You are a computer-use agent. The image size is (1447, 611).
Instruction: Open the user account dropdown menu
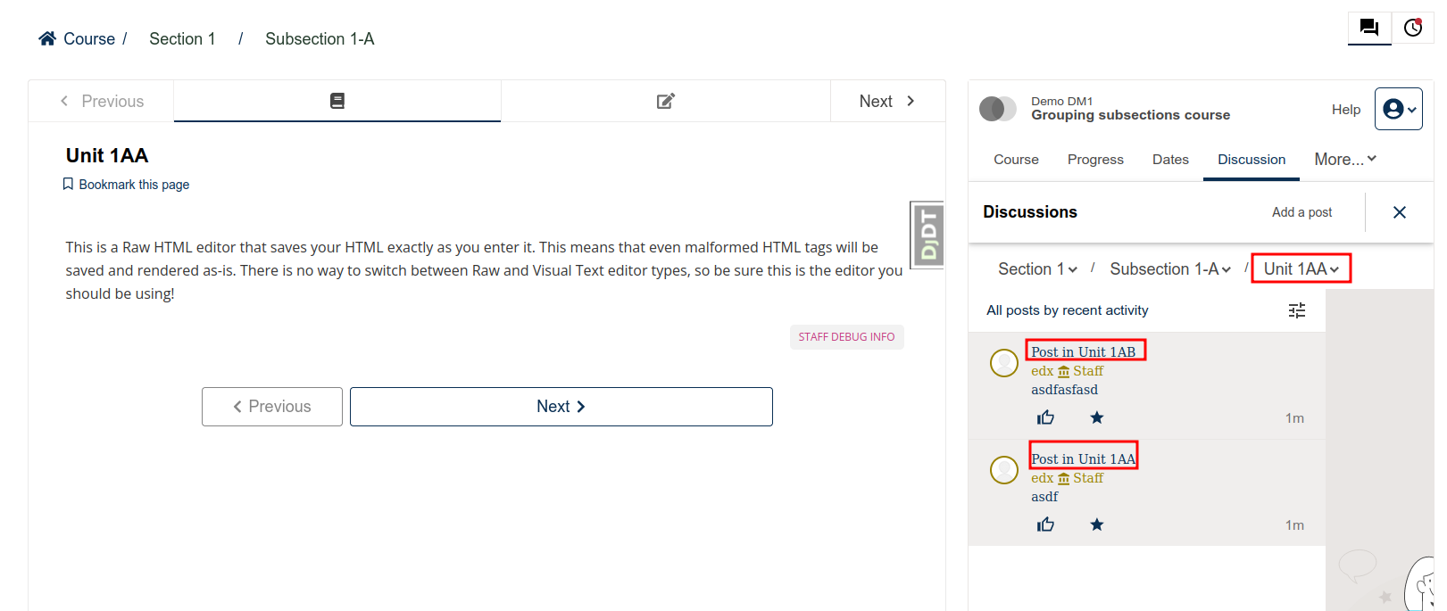click(x=1398, y=109)
